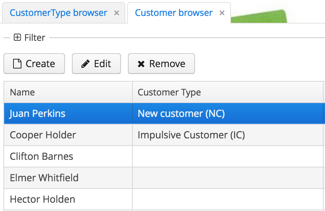This screenshot has height=211, width=325.
Task: Select the Juan Perkins row
Action: (x=164, y=113)
